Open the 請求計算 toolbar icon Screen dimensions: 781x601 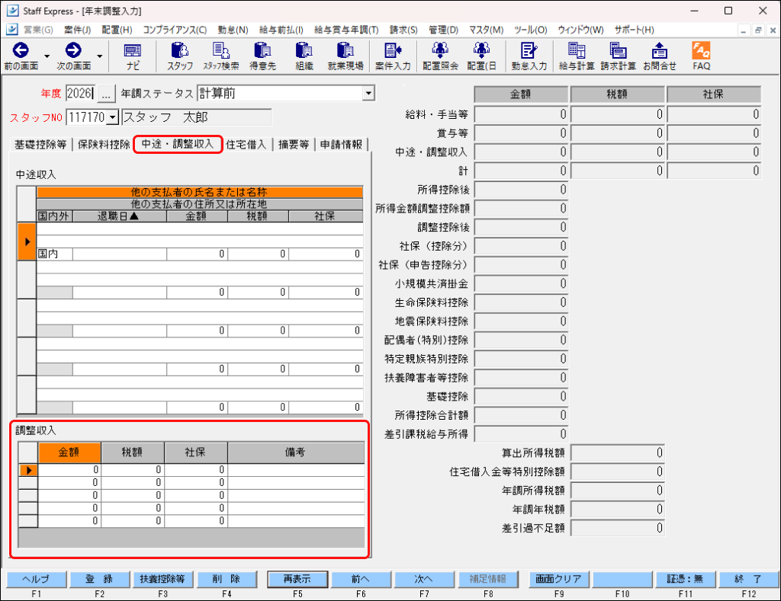click(618, 56)
